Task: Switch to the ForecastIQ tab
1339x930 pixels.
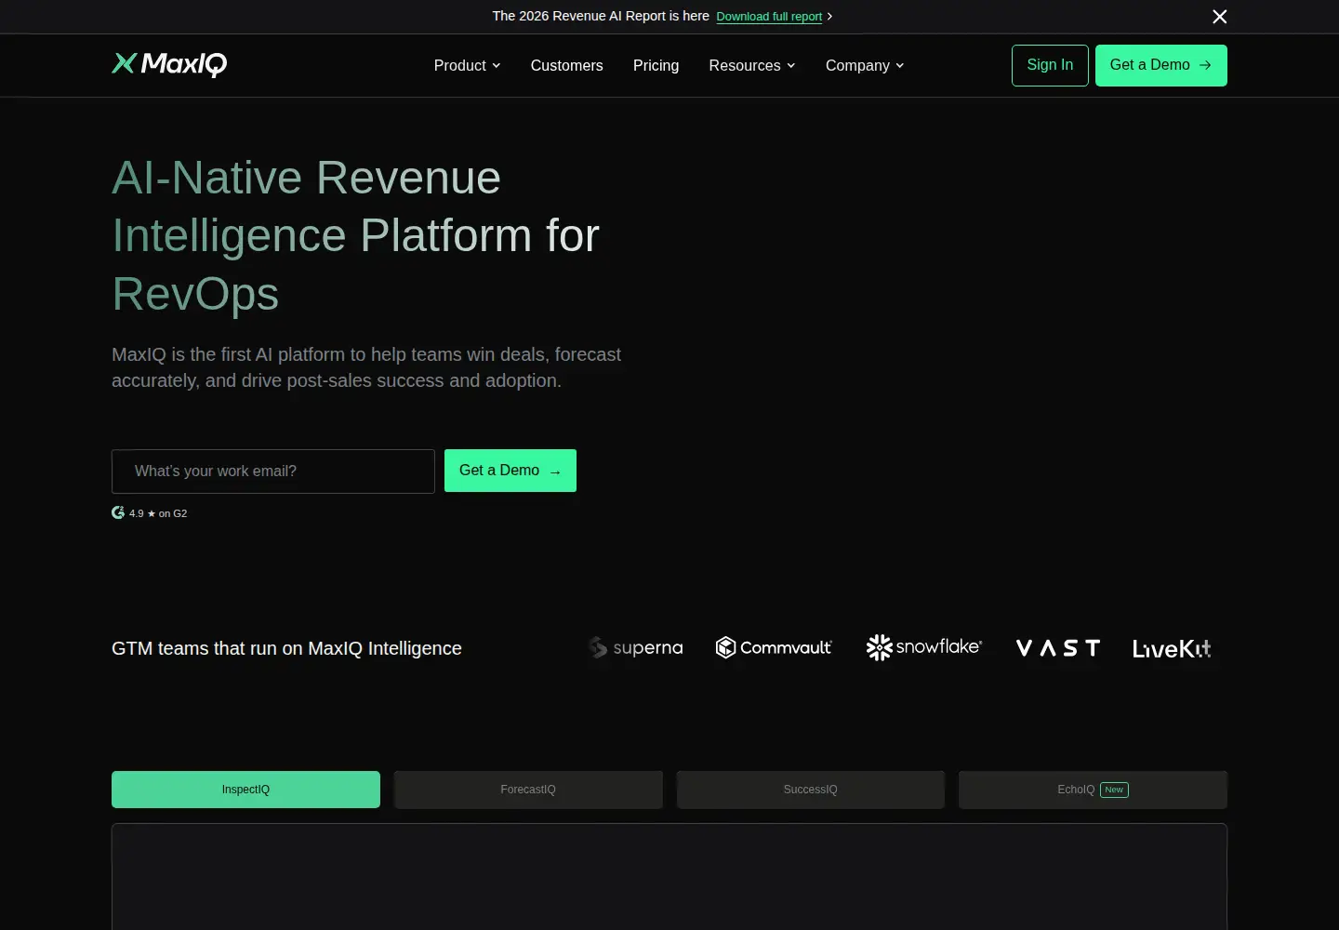Action: point(528,790)
